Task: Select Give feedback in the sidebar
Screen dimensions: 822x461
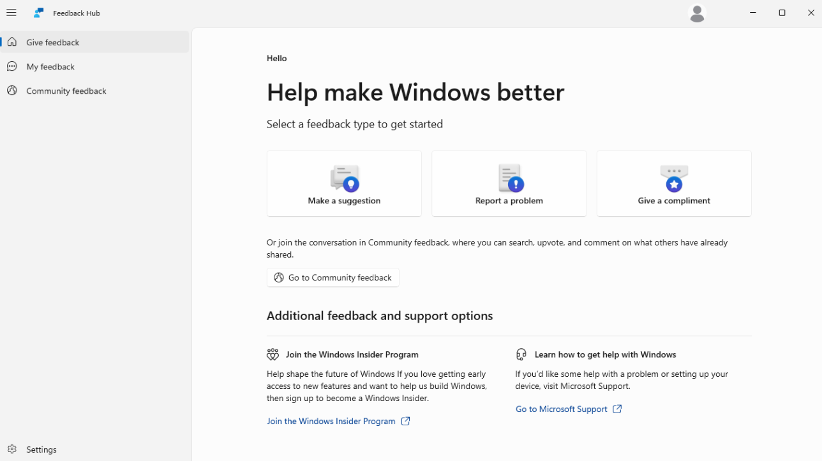Action: [x=95, y=42]
